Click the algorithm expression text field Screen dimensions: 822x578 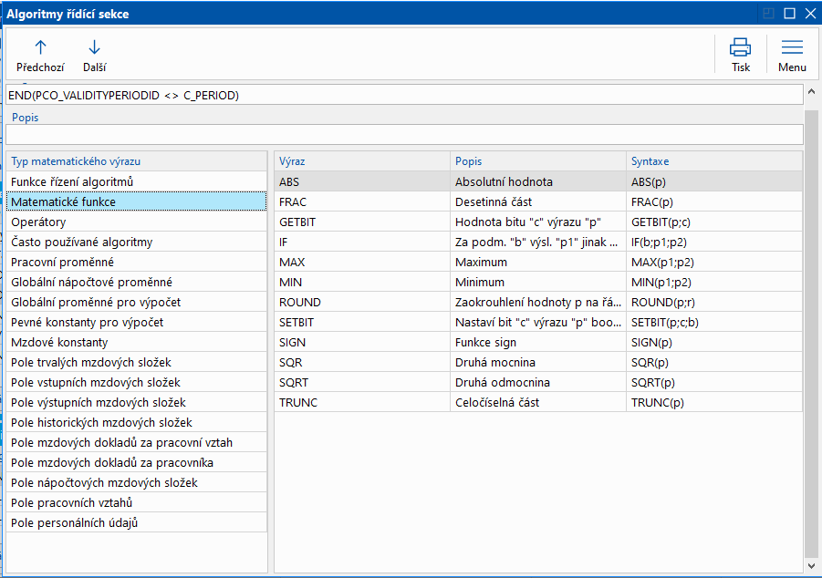point(404,95)
